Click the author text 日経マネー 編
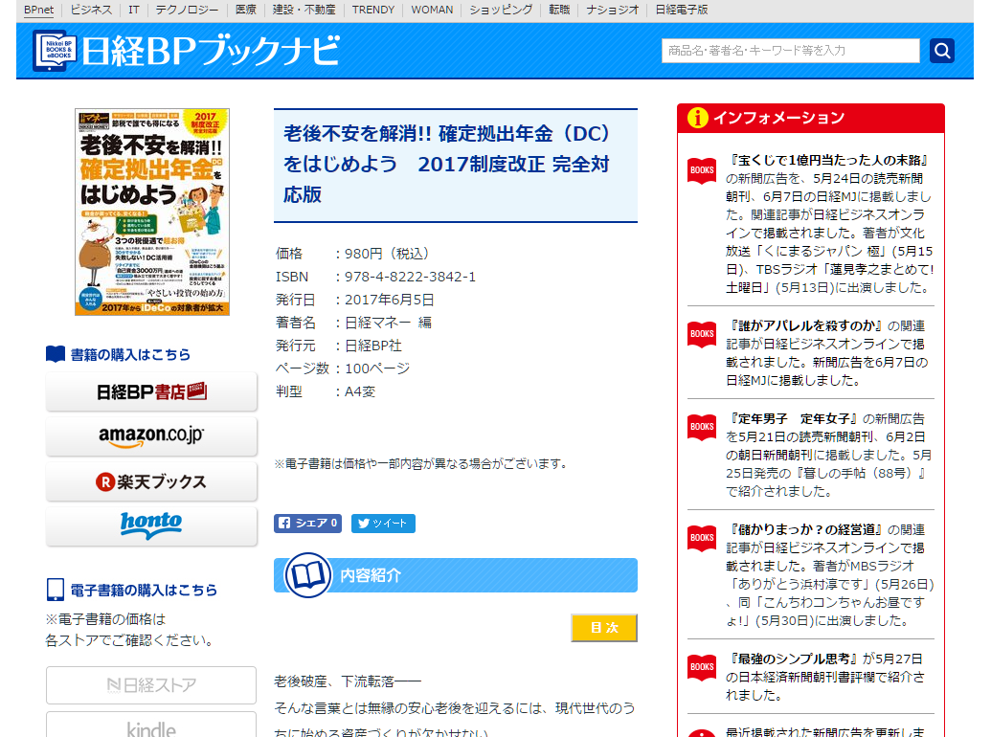This screenshot has width=991, height=737. tap(388, 323)
